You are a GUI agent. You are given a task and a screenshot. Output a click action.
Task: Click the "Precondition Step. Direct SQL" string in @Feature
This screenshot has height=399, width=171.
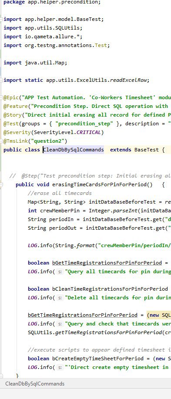101,106
